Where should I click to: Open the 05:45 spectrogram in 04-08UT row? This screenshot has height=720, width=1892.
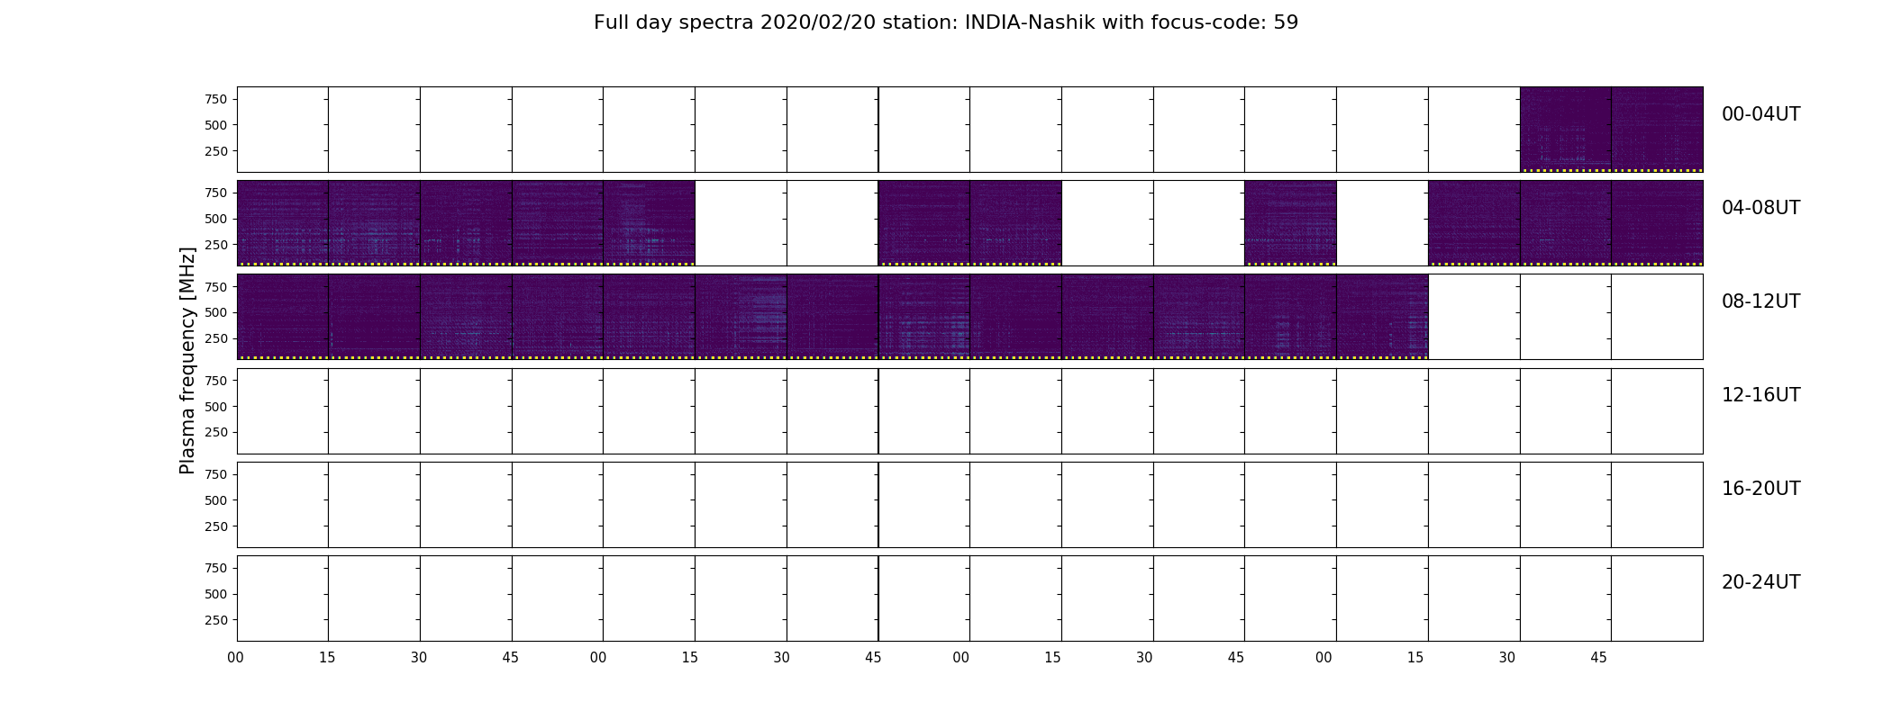[923, 223]
